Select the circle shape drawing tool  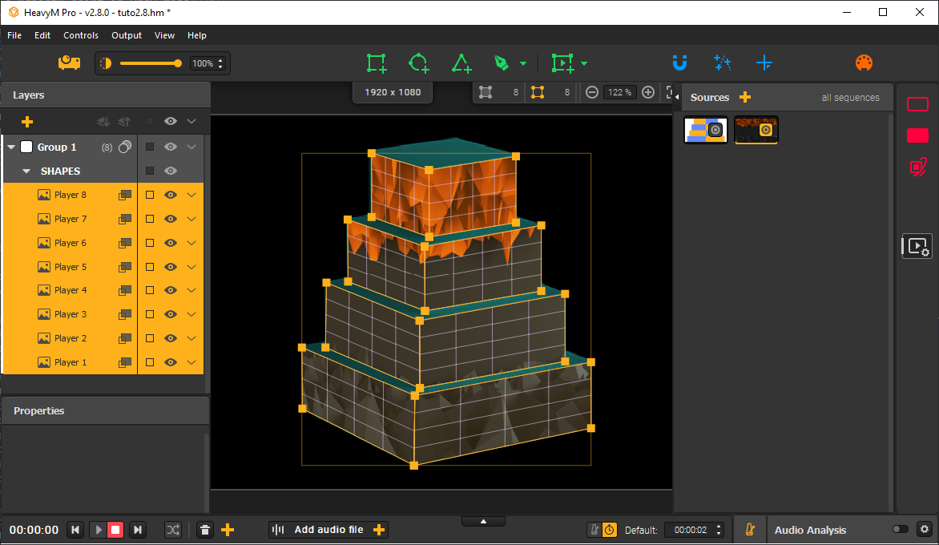tap(418, 63)
